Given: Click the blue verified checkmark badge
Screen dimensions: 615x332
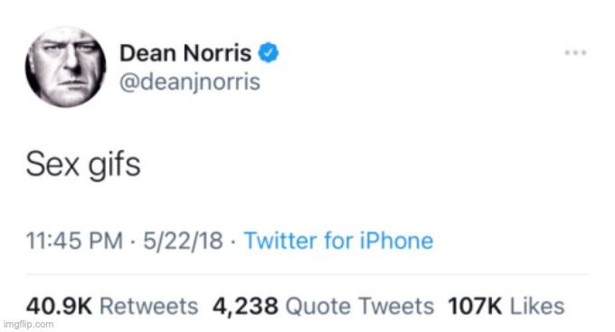Looking at the screenshot, I should (x=269, y=52).
